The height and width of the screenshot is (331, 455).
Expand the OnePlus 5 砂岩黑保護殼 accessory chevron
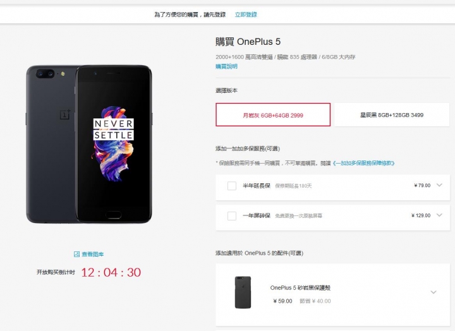point(434,292)
